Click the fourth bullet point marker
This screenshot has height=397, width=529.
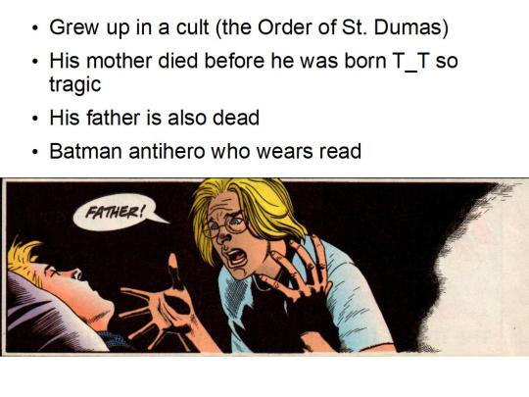coord(34,152)
